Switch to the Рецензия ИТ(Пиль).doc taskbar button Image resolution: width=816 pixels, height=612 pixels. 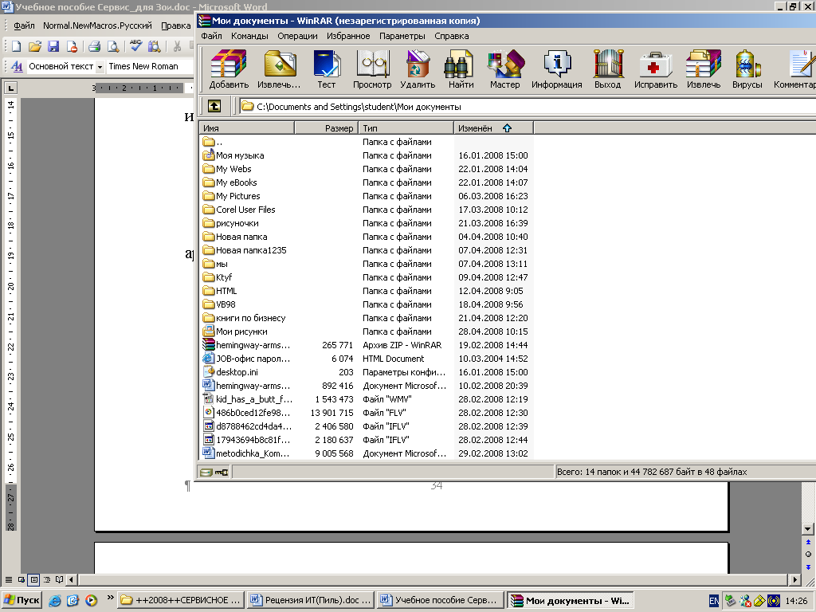click(x=311, y=600)
